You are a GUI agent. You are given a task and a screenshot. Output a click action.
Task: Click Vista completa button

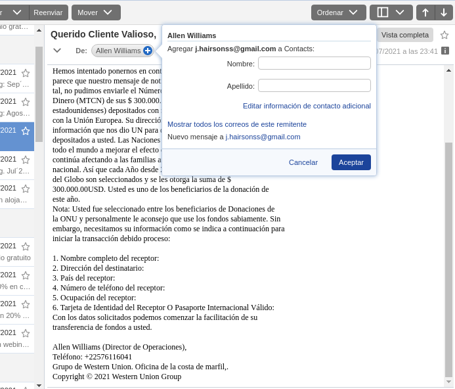pos(405,35)
